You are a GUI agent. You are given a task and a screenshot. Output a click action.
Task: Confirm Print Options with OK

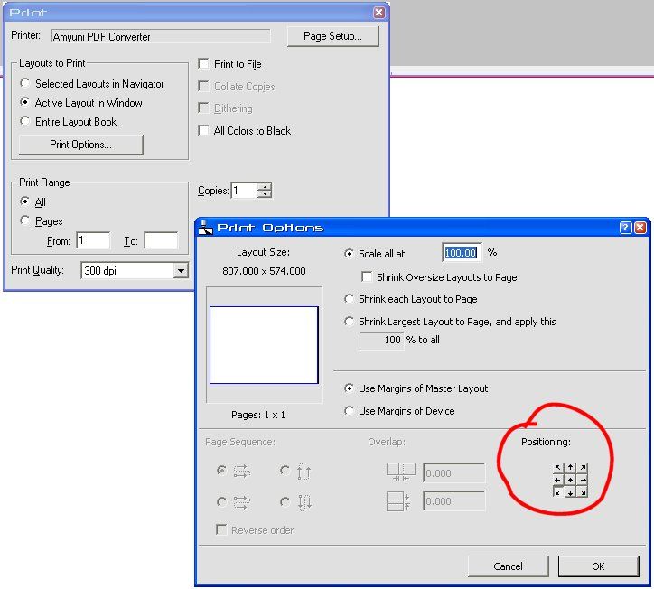click(x=599, y=566)
